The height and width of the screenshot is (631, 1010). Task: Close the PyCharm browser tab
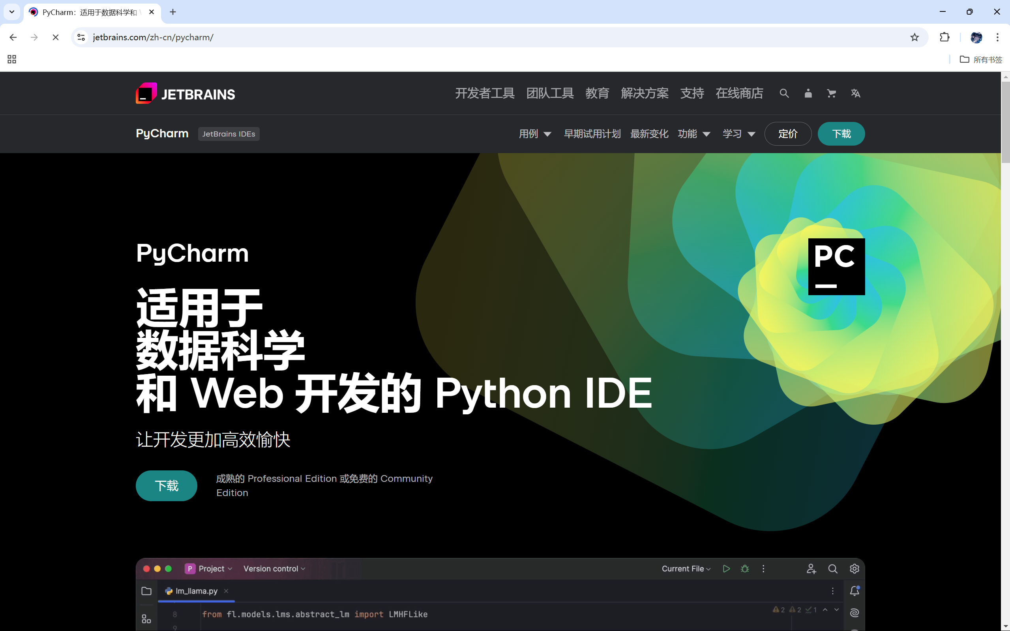(x=152, y=12)
